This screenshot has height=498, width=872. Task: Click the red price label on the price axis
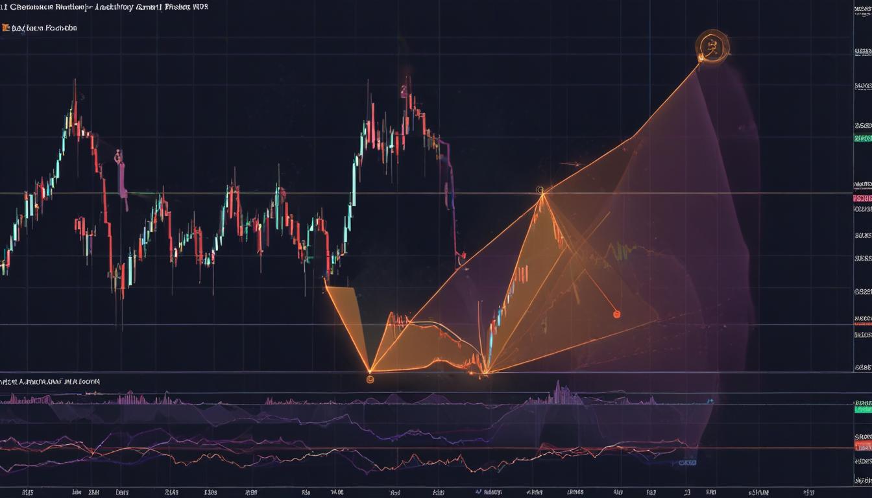click(862, 198)
